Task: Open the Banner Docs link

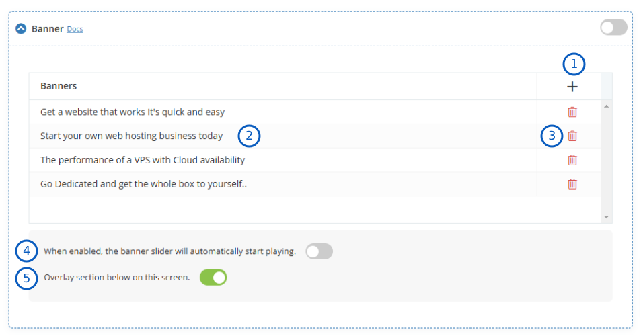Action: pyautogui.click(x=75, y=30)
